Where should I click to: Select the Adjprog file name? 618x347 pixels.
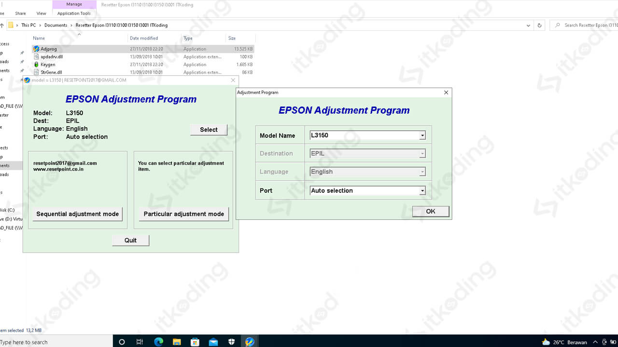coord(49,49)
